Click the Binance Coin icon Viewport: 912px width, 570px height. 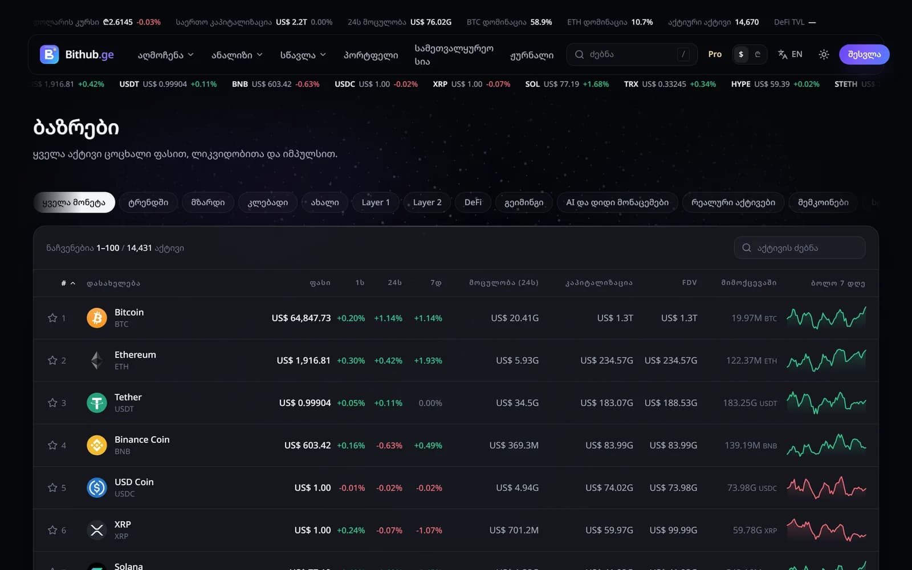pos(97,445)
